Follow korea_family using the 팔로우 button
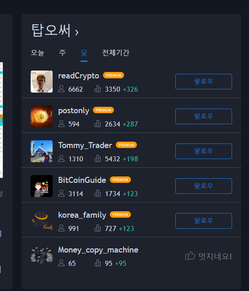249x291 pixels. coord(204,221)
